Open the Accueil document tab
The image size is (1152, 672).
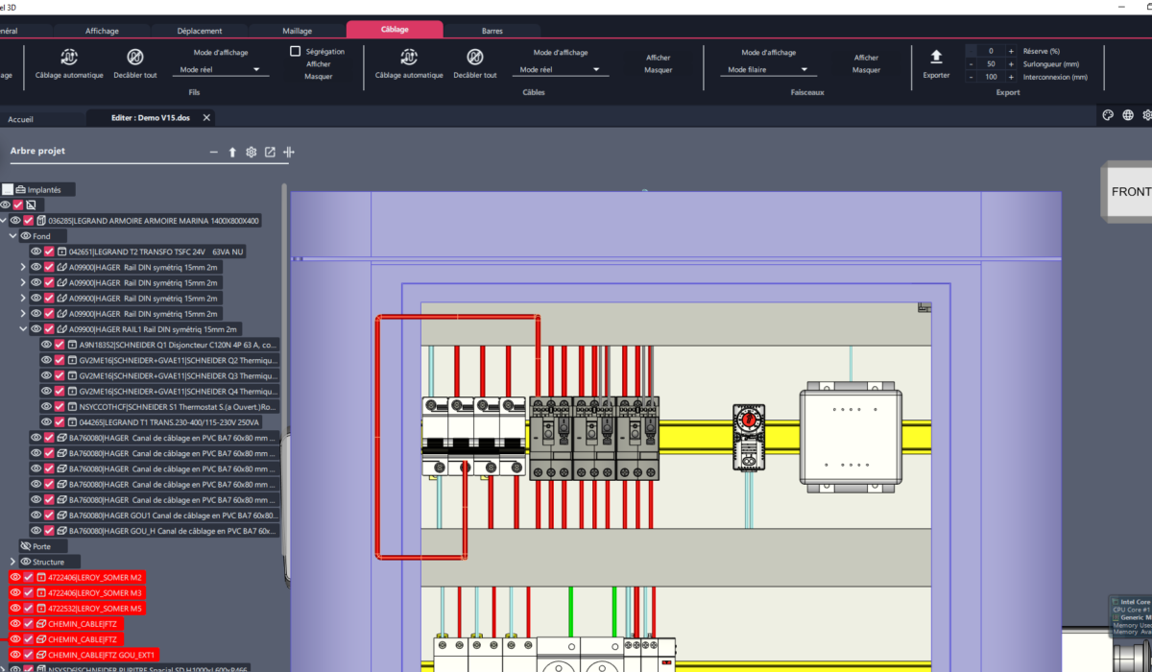coord(21,119)
